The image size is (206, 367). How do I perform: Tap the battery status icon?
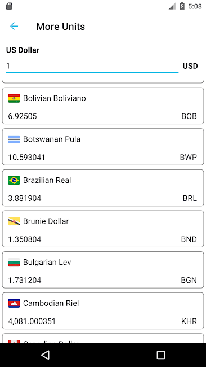(182, 6)
